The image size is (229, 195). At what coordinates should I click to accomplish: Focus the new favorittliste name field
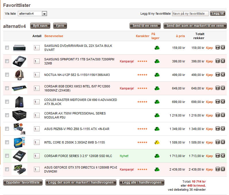[x=190, y=14]
